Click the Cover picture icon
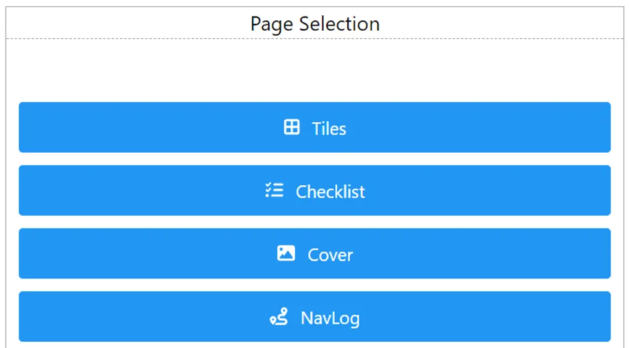The height and width of the screenshot is (348, 629). pos(286,253)
